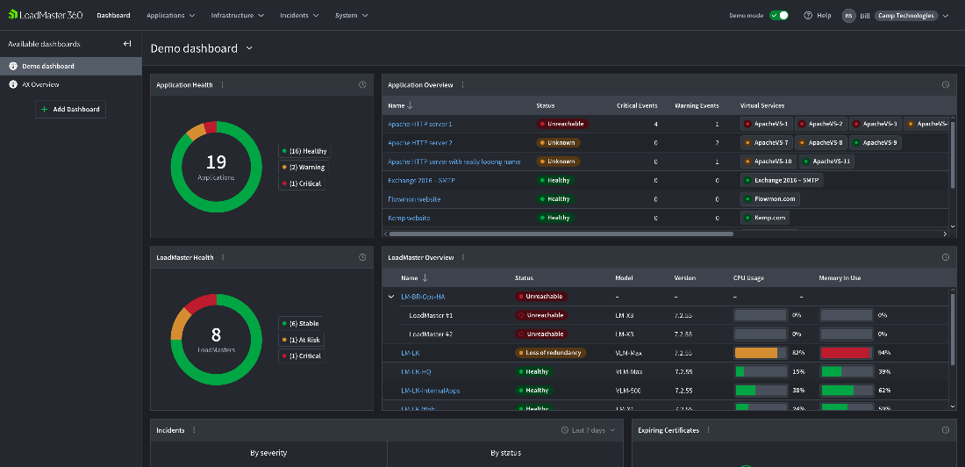Click the Help question mark icon
Image resolution: width=965 pixels, height=467 pixels.
click(808, 16)
